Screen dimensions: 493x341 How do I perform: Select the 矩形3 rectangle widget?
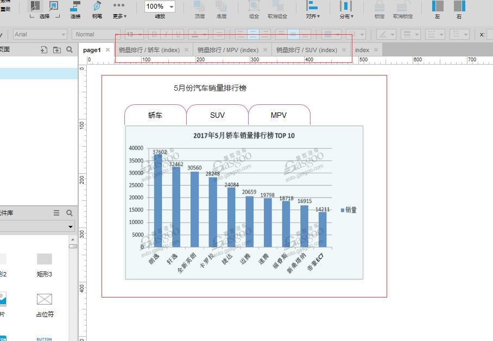click(45, 266)
